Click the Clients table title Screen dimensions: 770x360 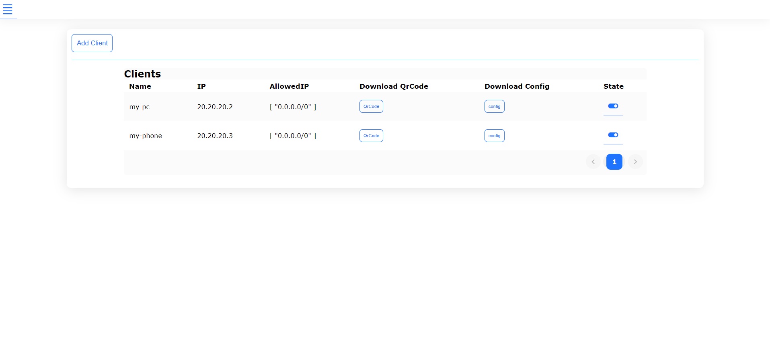tap(142, 74)
